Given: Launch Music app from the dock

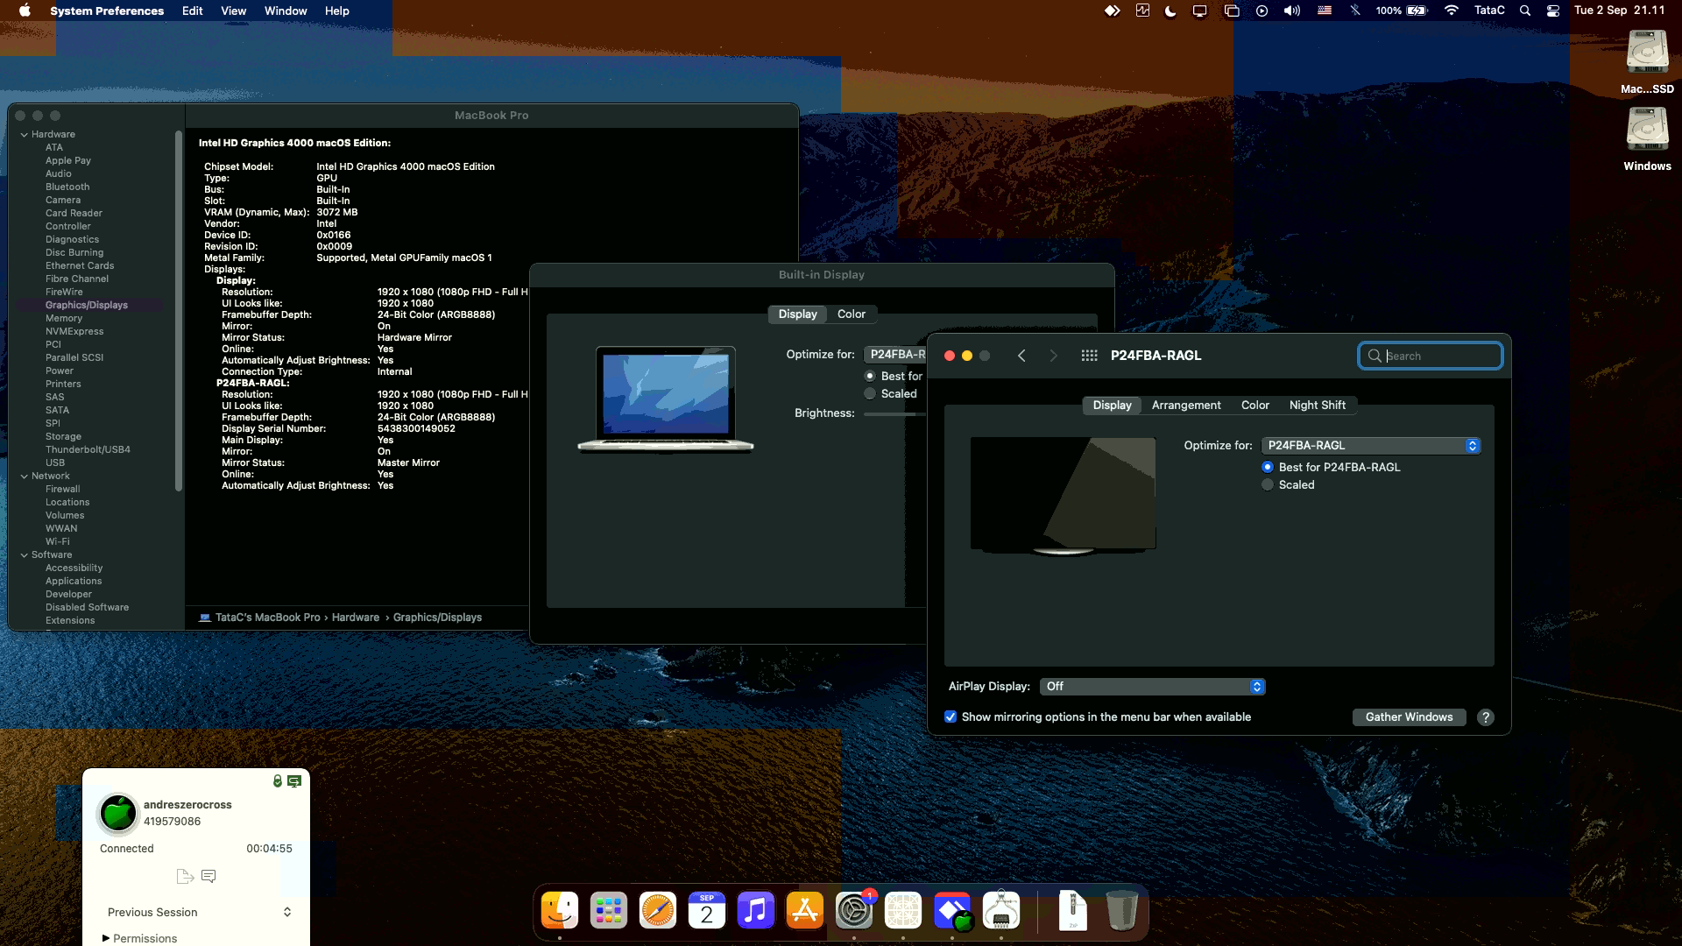Looking at the screenshot, I should (755, 911).
